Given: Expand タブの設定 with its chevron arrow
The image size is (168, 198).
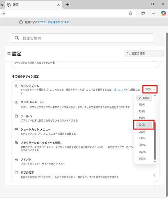Looking at the screenshot, I should pyautogui.click(x=154, y=175).
